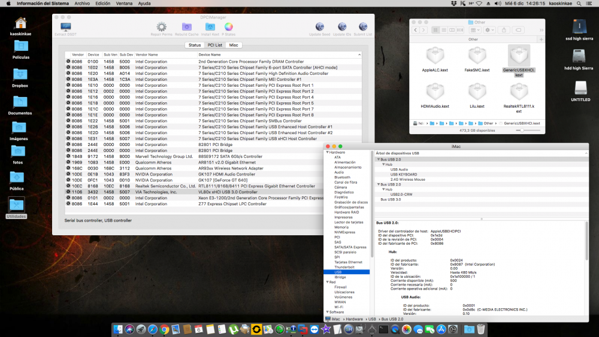Collapse the second Bus USB 2.0 tree node

click(379, 184)
